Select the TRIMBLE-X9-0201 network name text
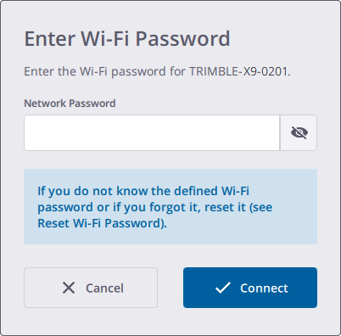The width and height of the screenshot is (341, 336). 238,71
